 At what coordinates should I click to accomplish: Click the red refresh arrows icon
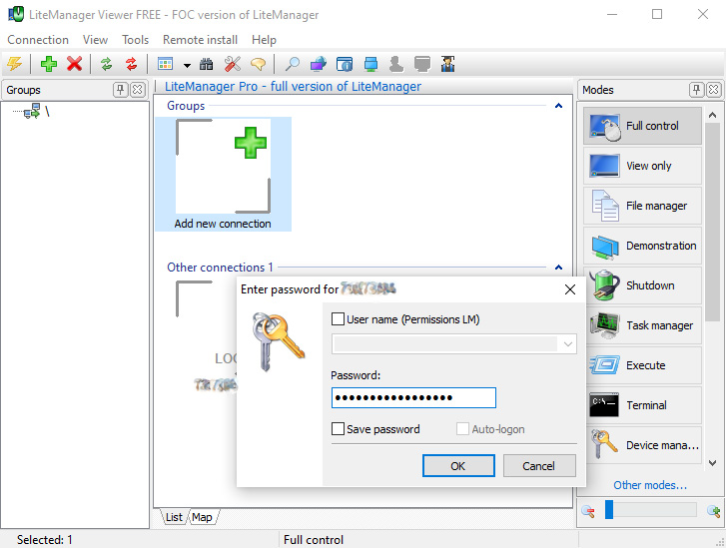(x=132, y=64)
